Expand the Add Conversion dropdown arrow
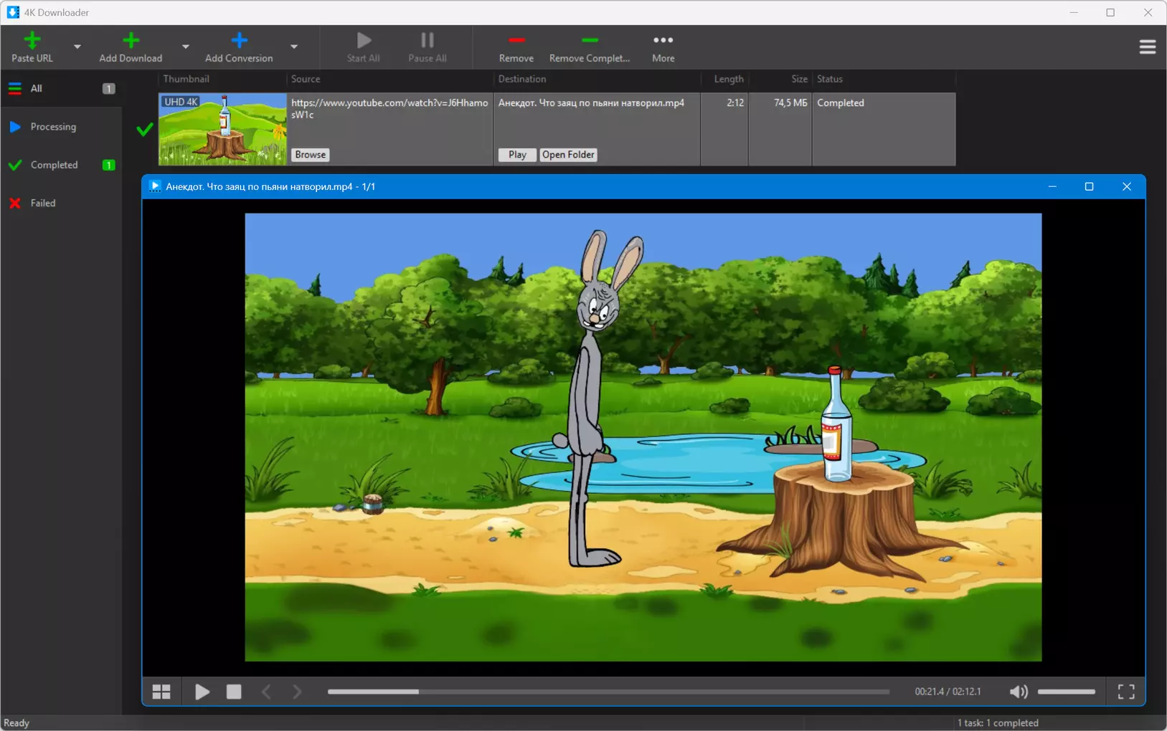 [x=294, y=47]
